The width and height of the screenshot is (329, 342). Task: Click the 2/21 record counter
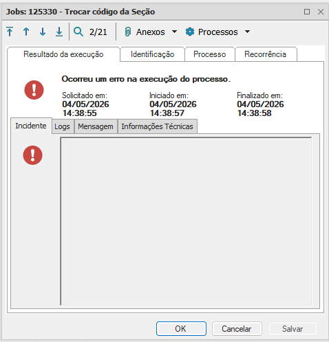(98, 32)
